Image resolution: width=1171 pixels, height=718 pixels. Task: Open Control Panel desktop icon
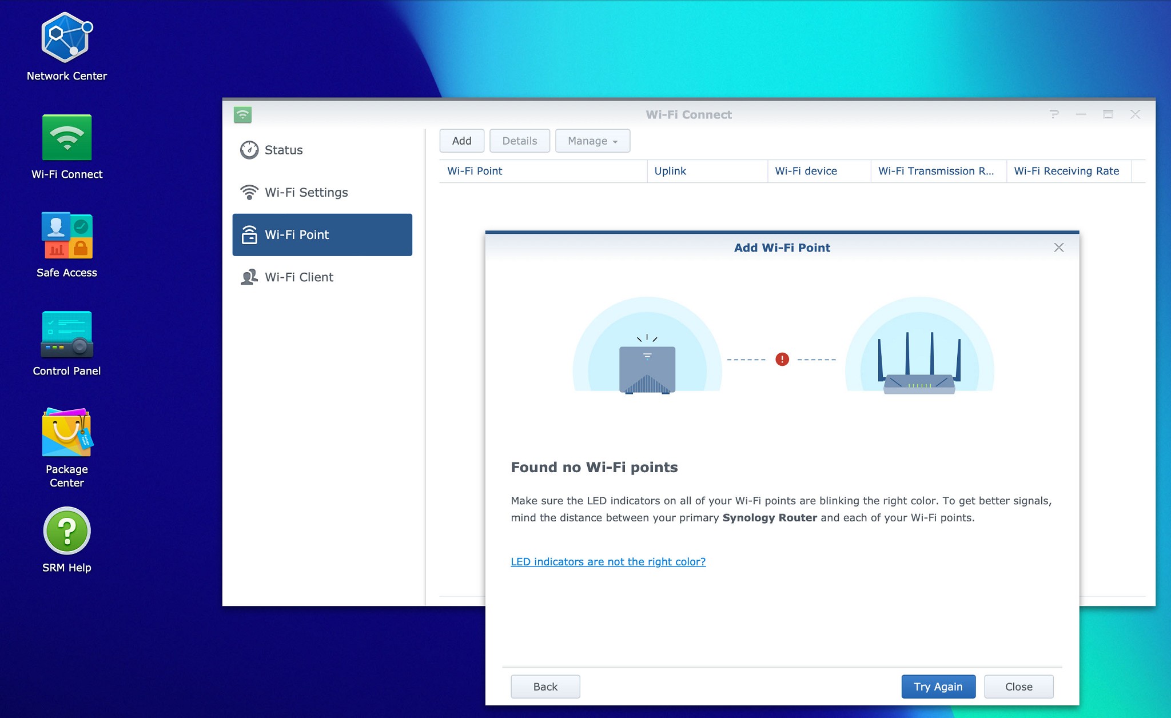point(67,334)
